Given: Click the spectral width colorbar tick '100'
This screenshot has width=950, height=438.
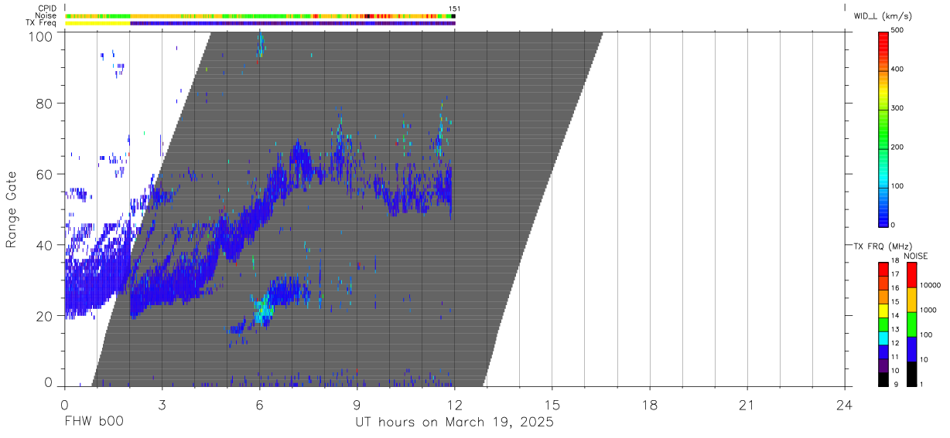Looking at the screenshot, I should coord(897,187).
